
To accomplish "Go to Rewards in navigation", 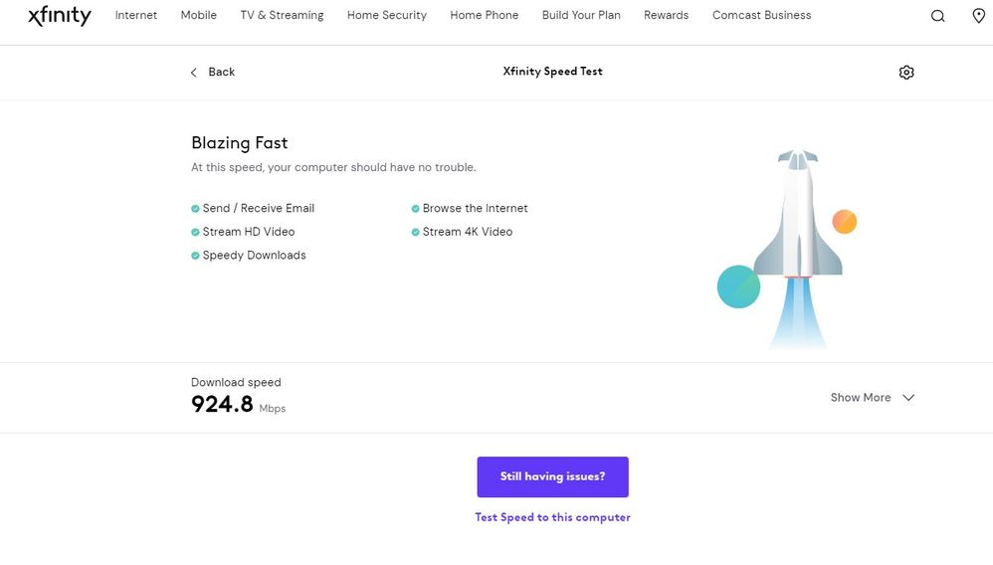I will tap(667, 15).
